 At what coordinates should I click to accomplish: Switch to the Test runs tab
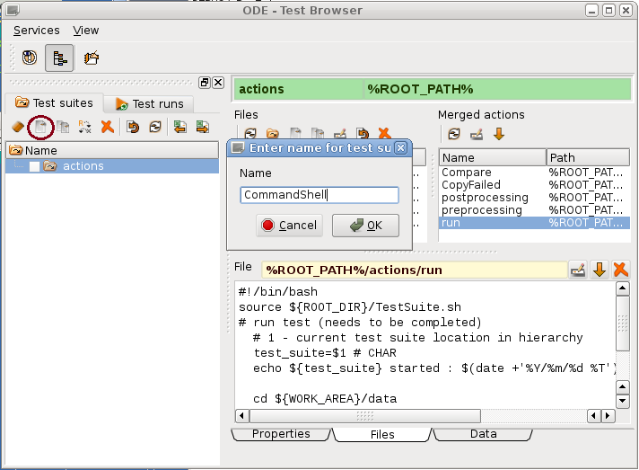(x=149, y=103)
